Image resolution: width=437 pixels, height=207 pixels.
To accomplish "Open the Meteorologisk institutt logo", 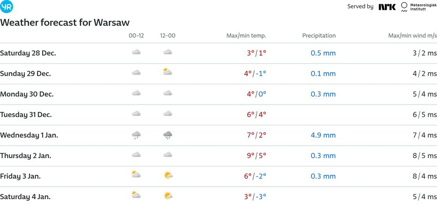I will 418,7.
